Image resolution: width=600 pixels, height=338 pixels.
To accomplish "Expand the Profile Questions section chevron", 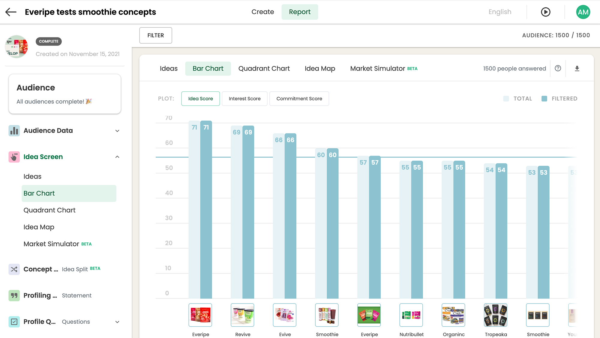I will [x=117, y=322].
